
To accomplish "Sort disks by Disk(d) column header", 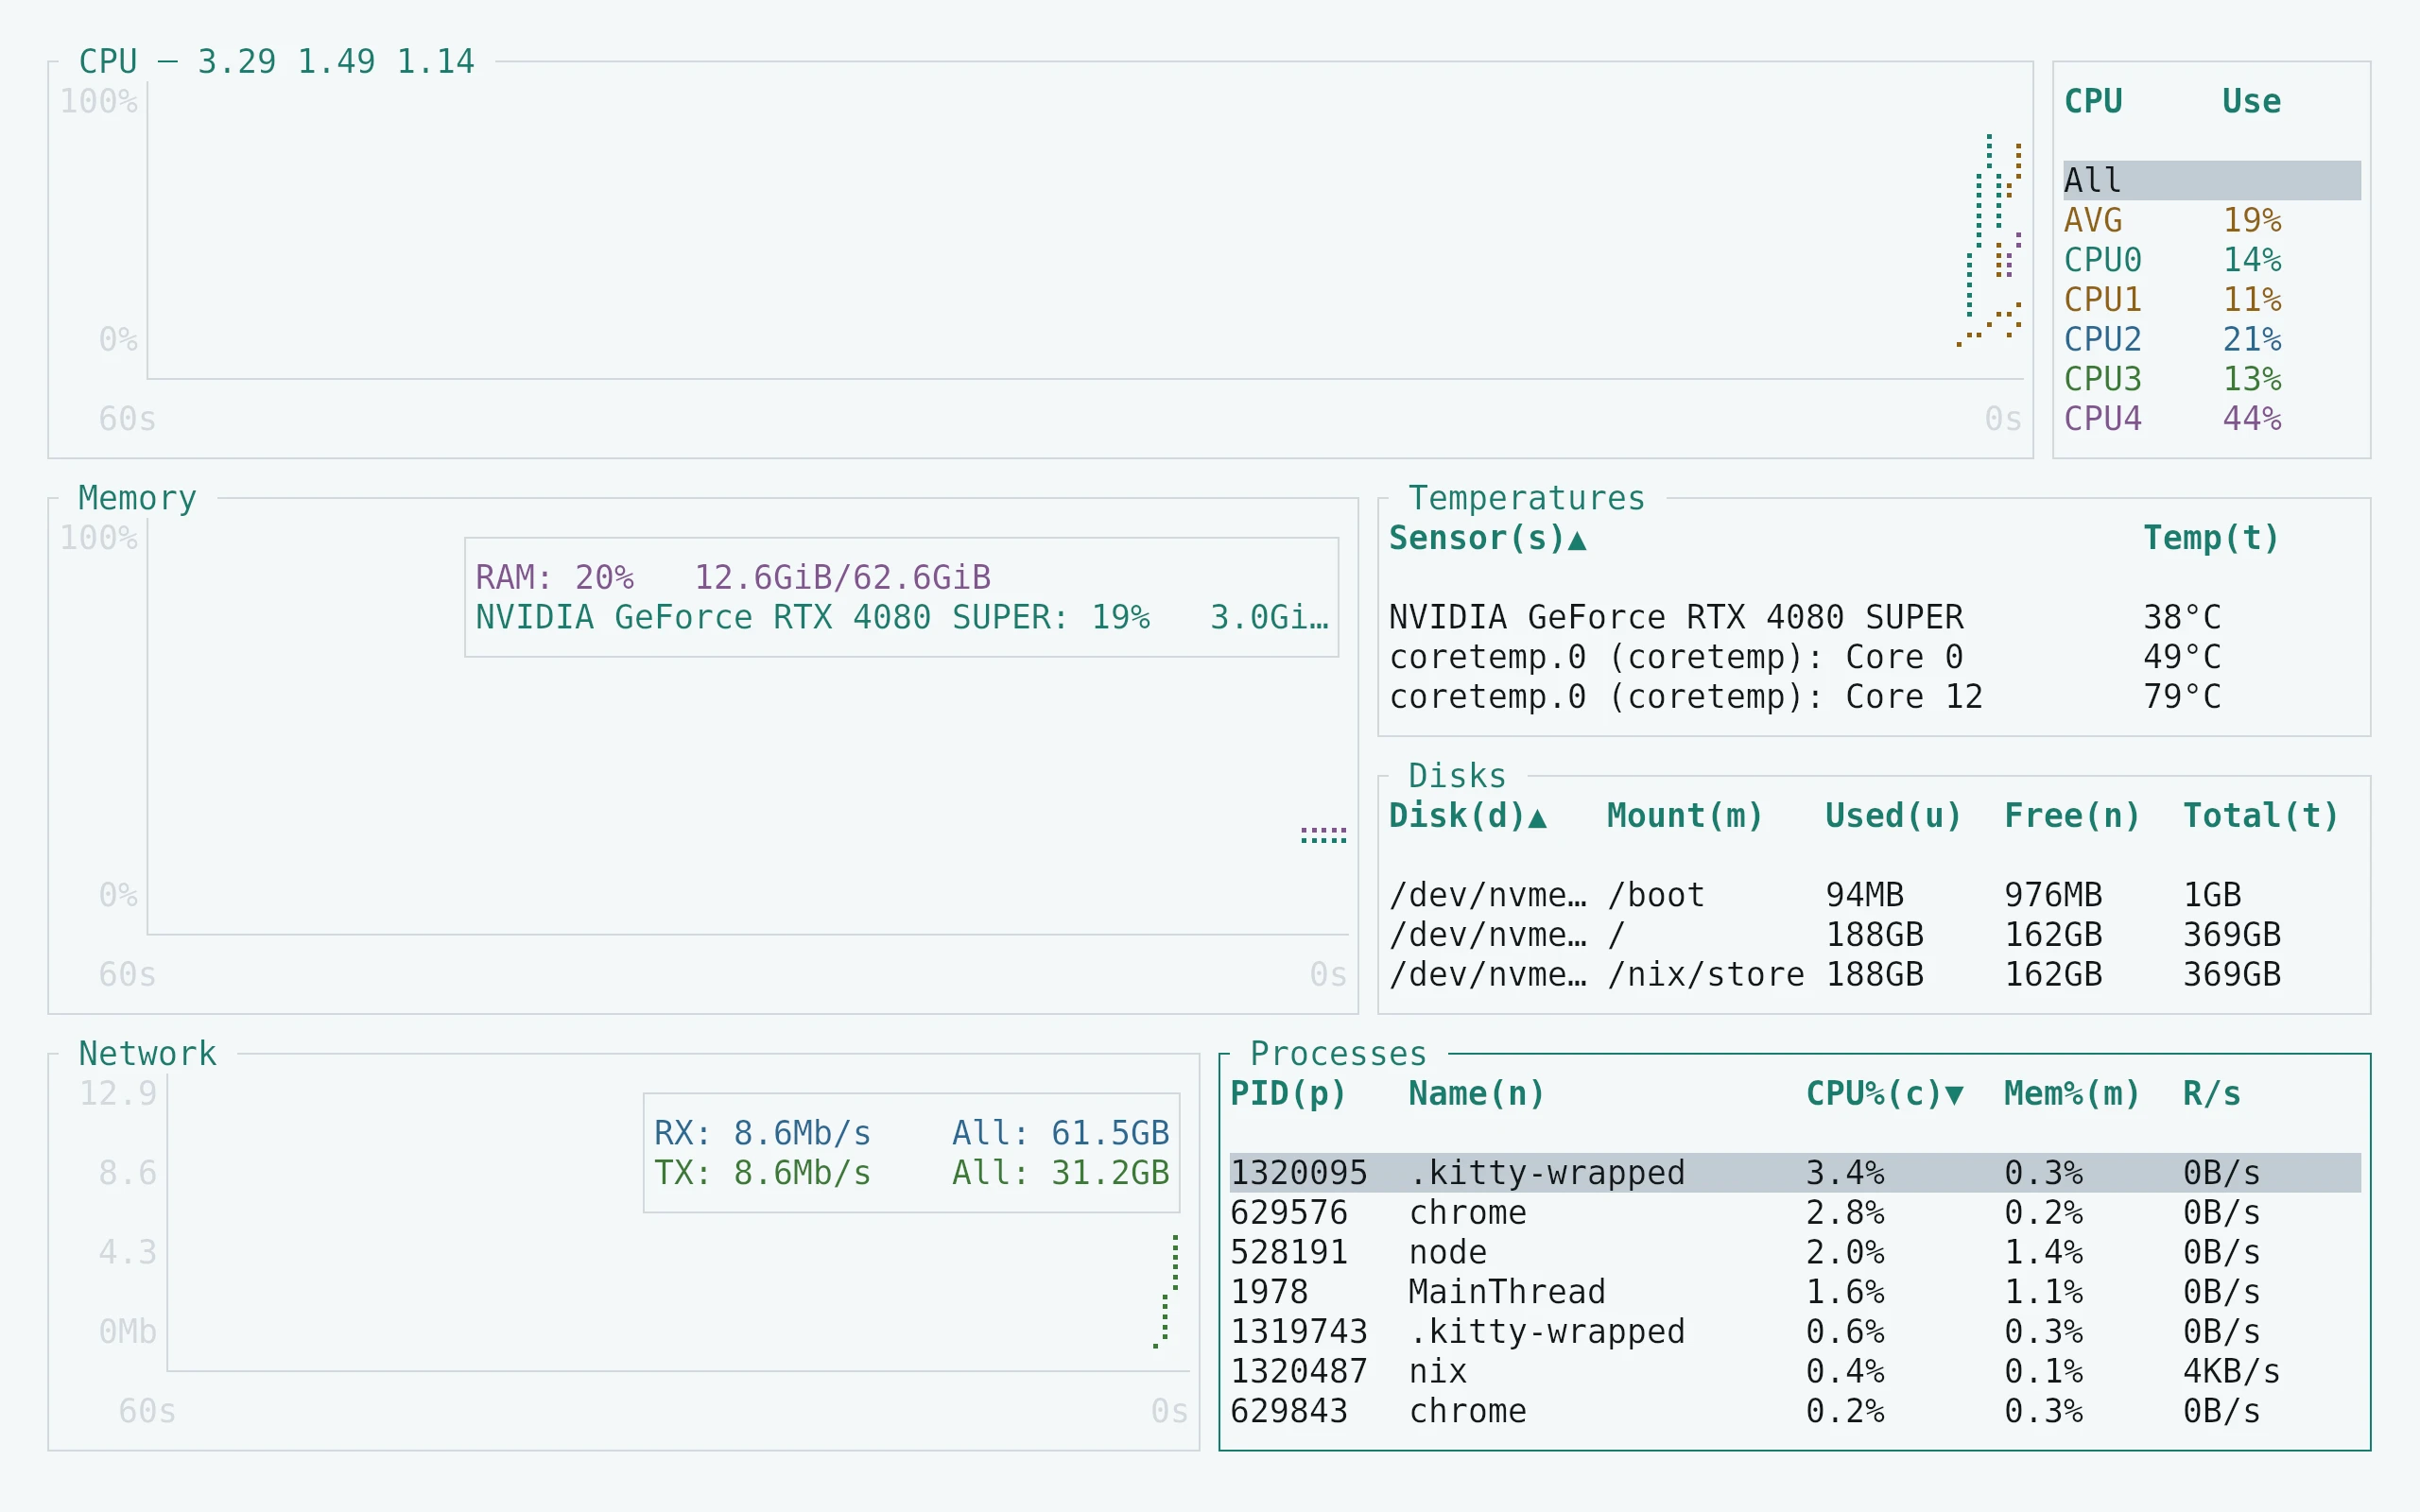I will (1467, 816).
